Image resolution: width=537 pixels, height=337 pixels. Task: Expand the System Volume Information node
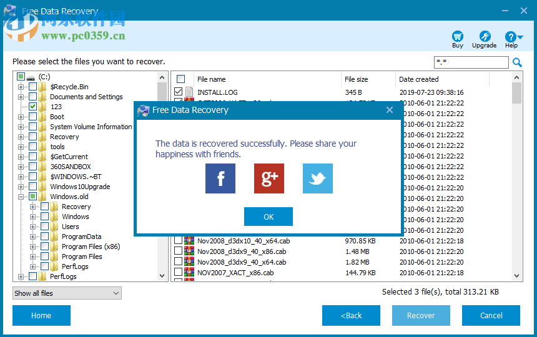click(x=21, y=127)
